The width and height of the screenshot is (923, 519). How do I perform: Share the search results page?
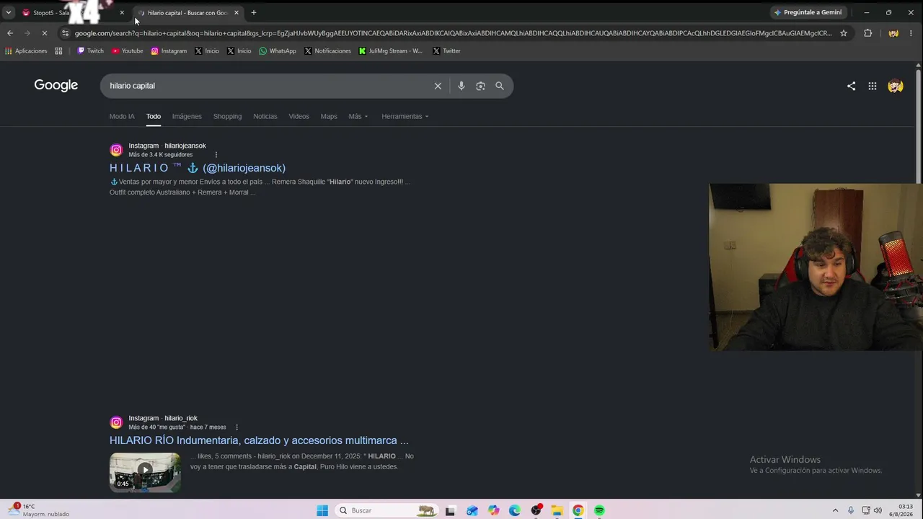click(852, 86)
